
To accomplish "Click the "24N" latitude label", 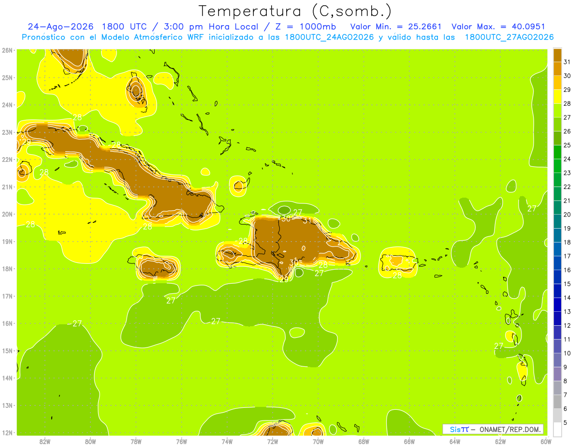I will [7, 105].
